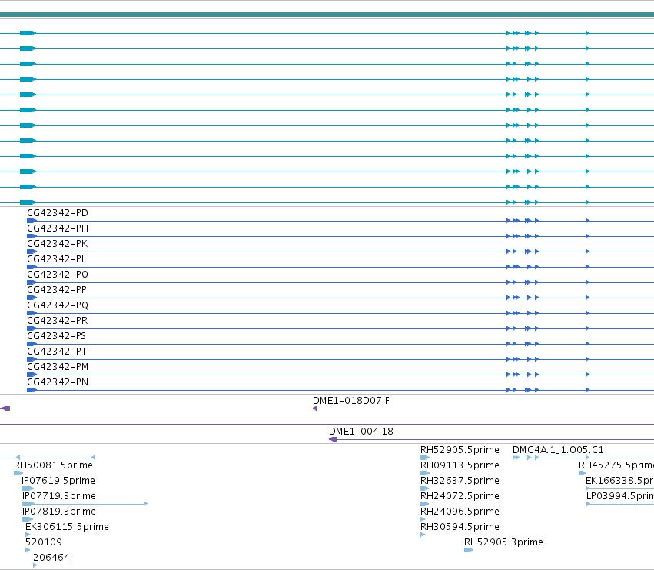Click the RH24096.5prime EST label
Viewport: 654px width, 570px height.
pos(460,512)
